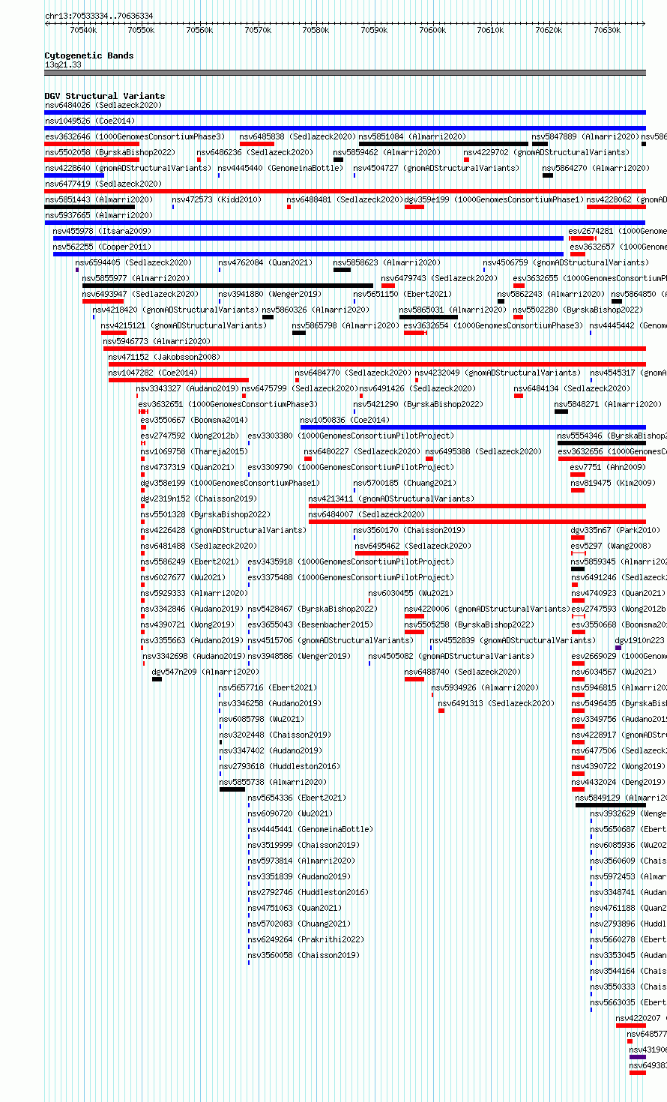Open nsv472573 (Kidd2010) variant
This screenshot has width=667, height=1102.
(217, 199)
